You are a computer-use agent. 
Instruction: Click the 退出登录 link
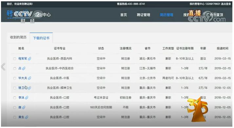click(x=226, y=4)
